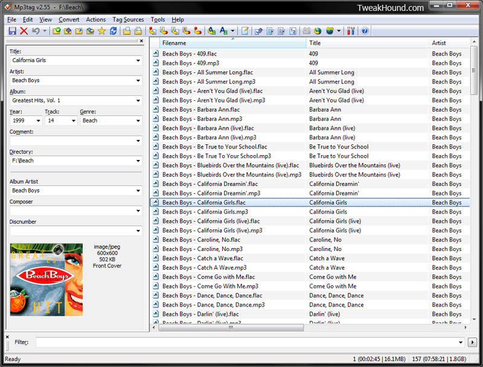Image resolution: width=483 pixels, height=367 pixels.
Task: Click file icon beside Barbara Ann.mp3 row
Action: coord(156,118)
